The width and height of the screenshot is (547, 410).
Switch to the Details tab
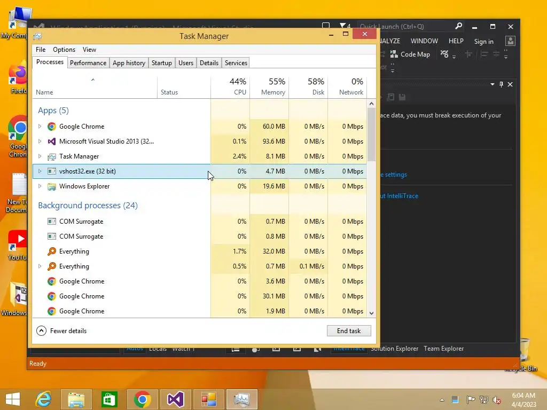coord(209,63)
